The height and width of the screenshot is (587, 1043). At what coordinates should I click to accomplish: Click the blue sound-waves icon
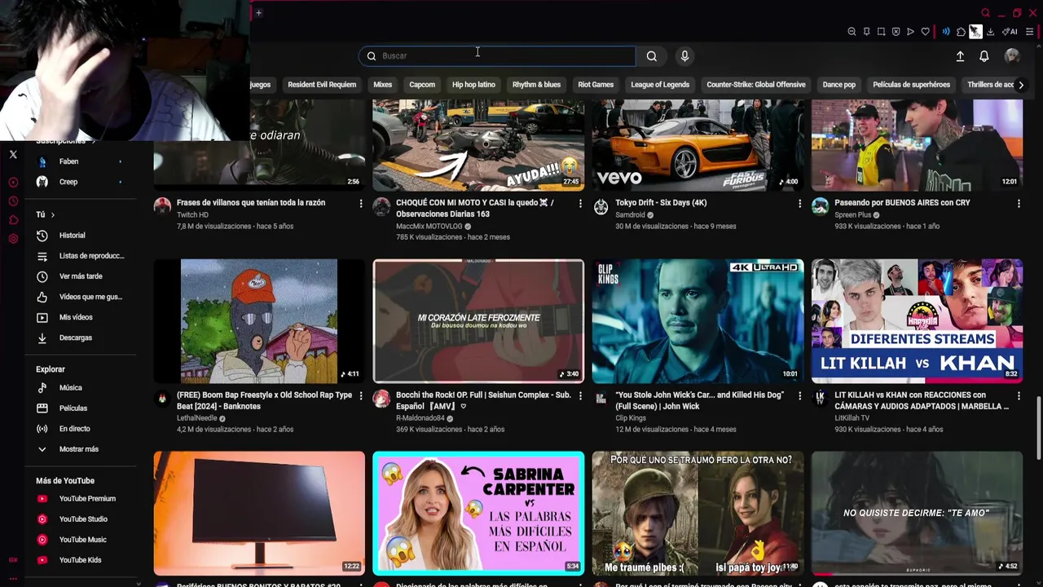946,32
